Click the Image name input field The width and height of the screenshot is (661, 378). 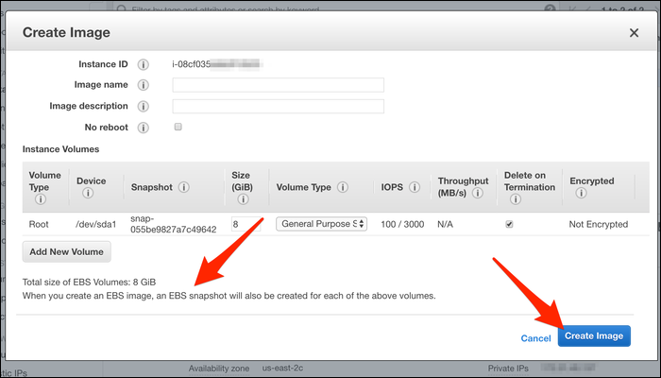tap(279, 85)
